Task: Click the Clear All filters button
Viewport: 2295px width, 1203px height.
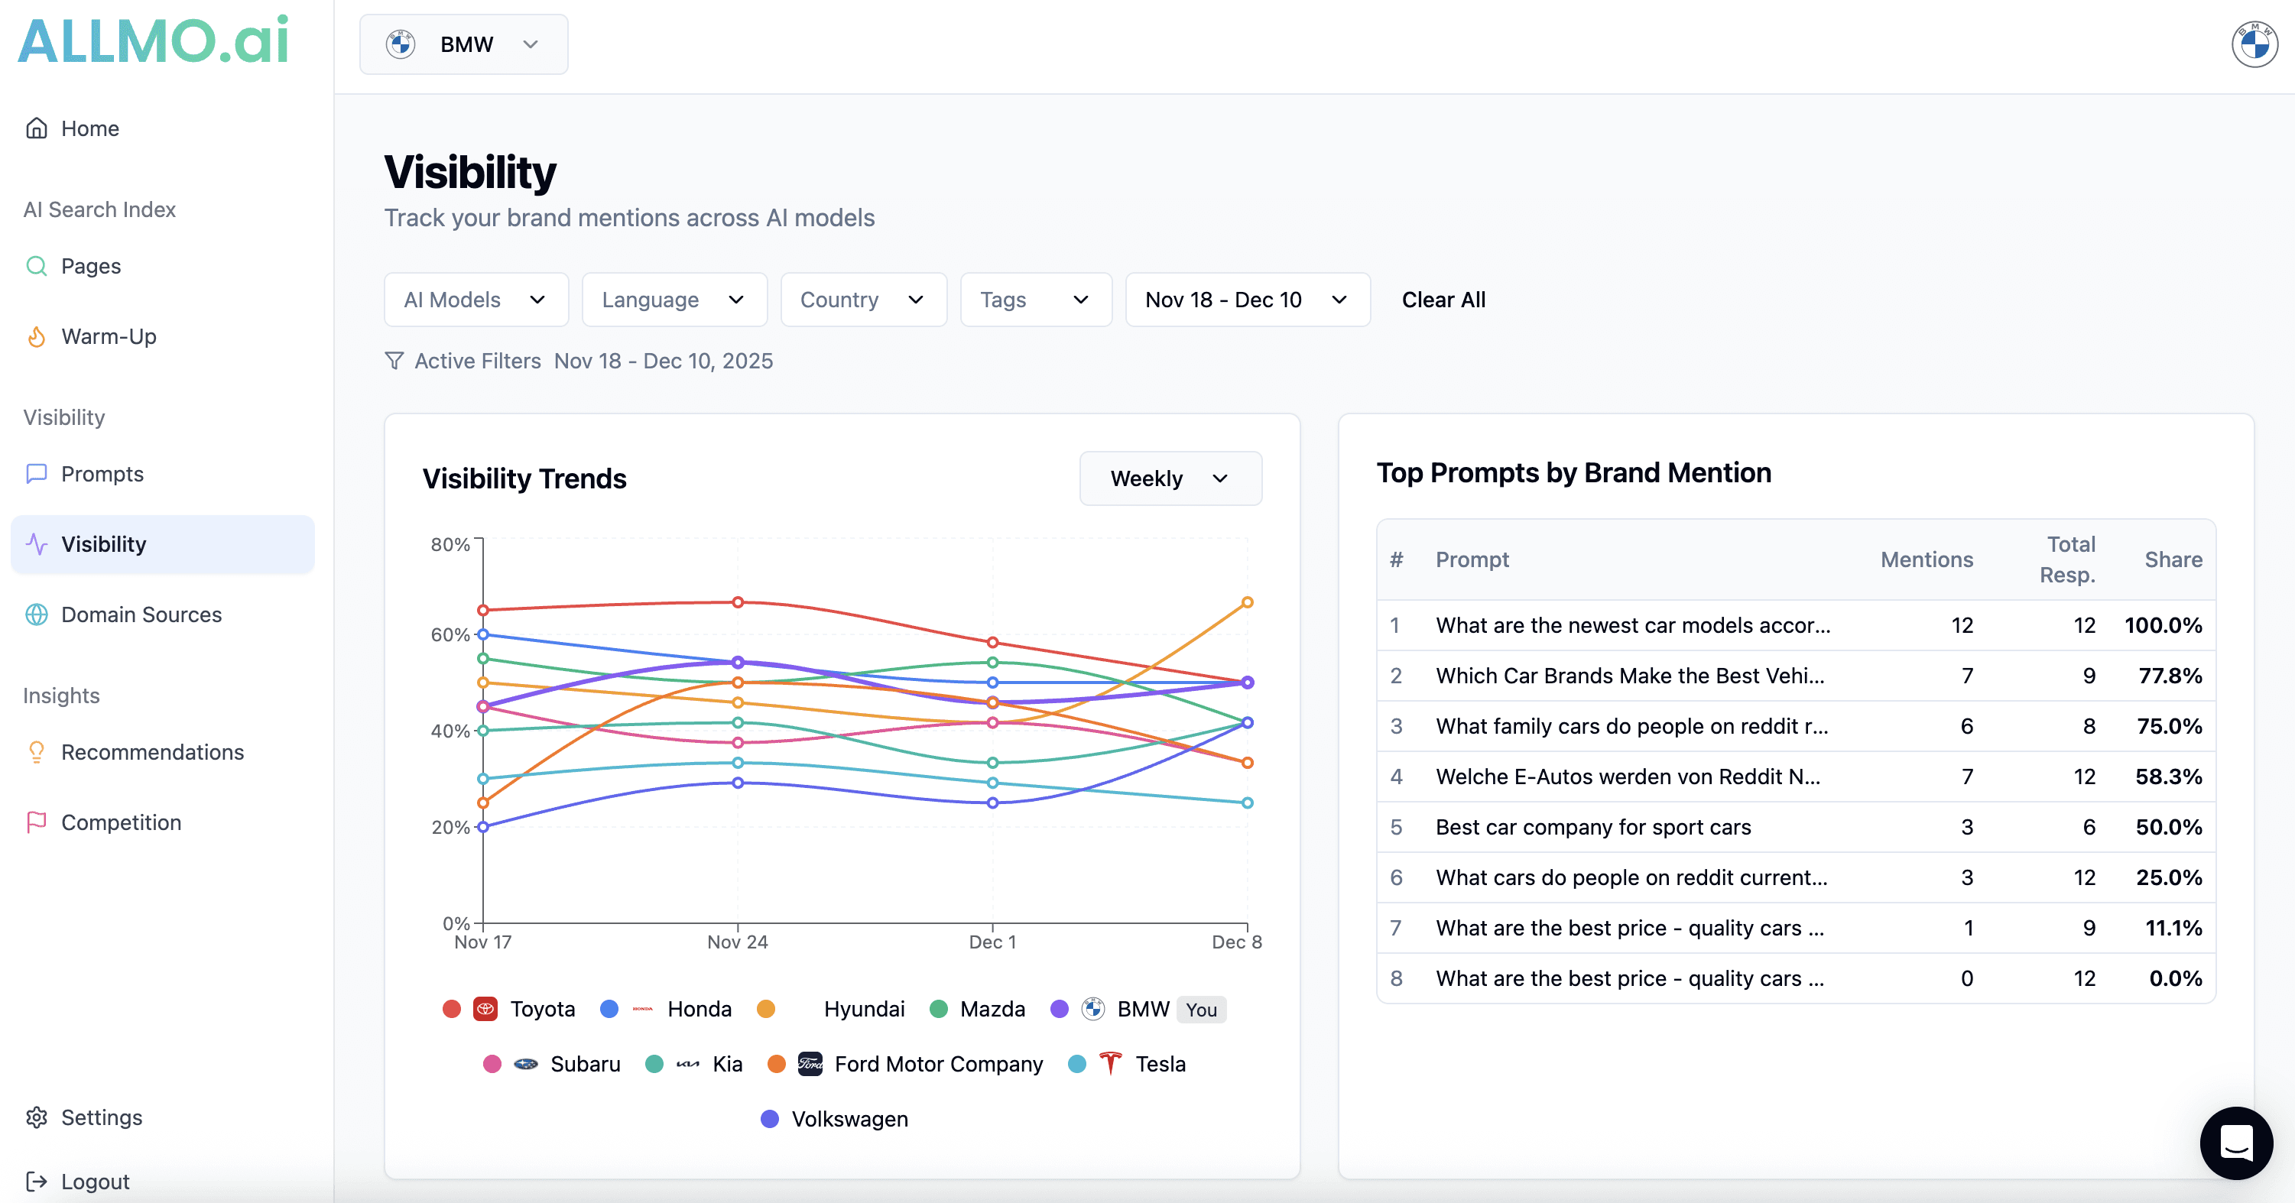Action: [x=1443, y=300]
